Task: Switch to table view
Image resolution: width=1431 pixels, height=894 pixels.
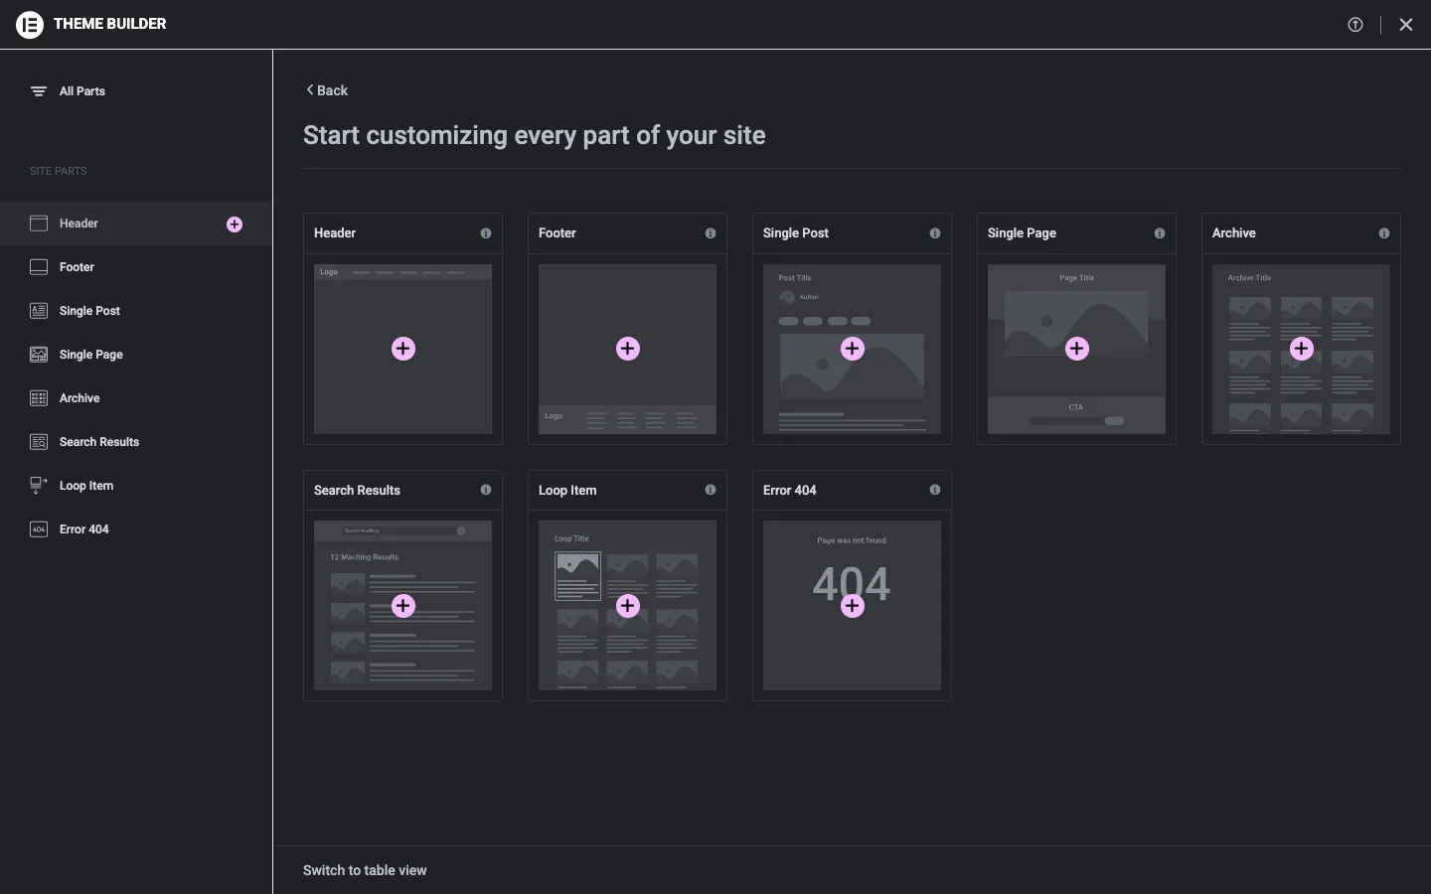Action: click(x=365, y=870)
